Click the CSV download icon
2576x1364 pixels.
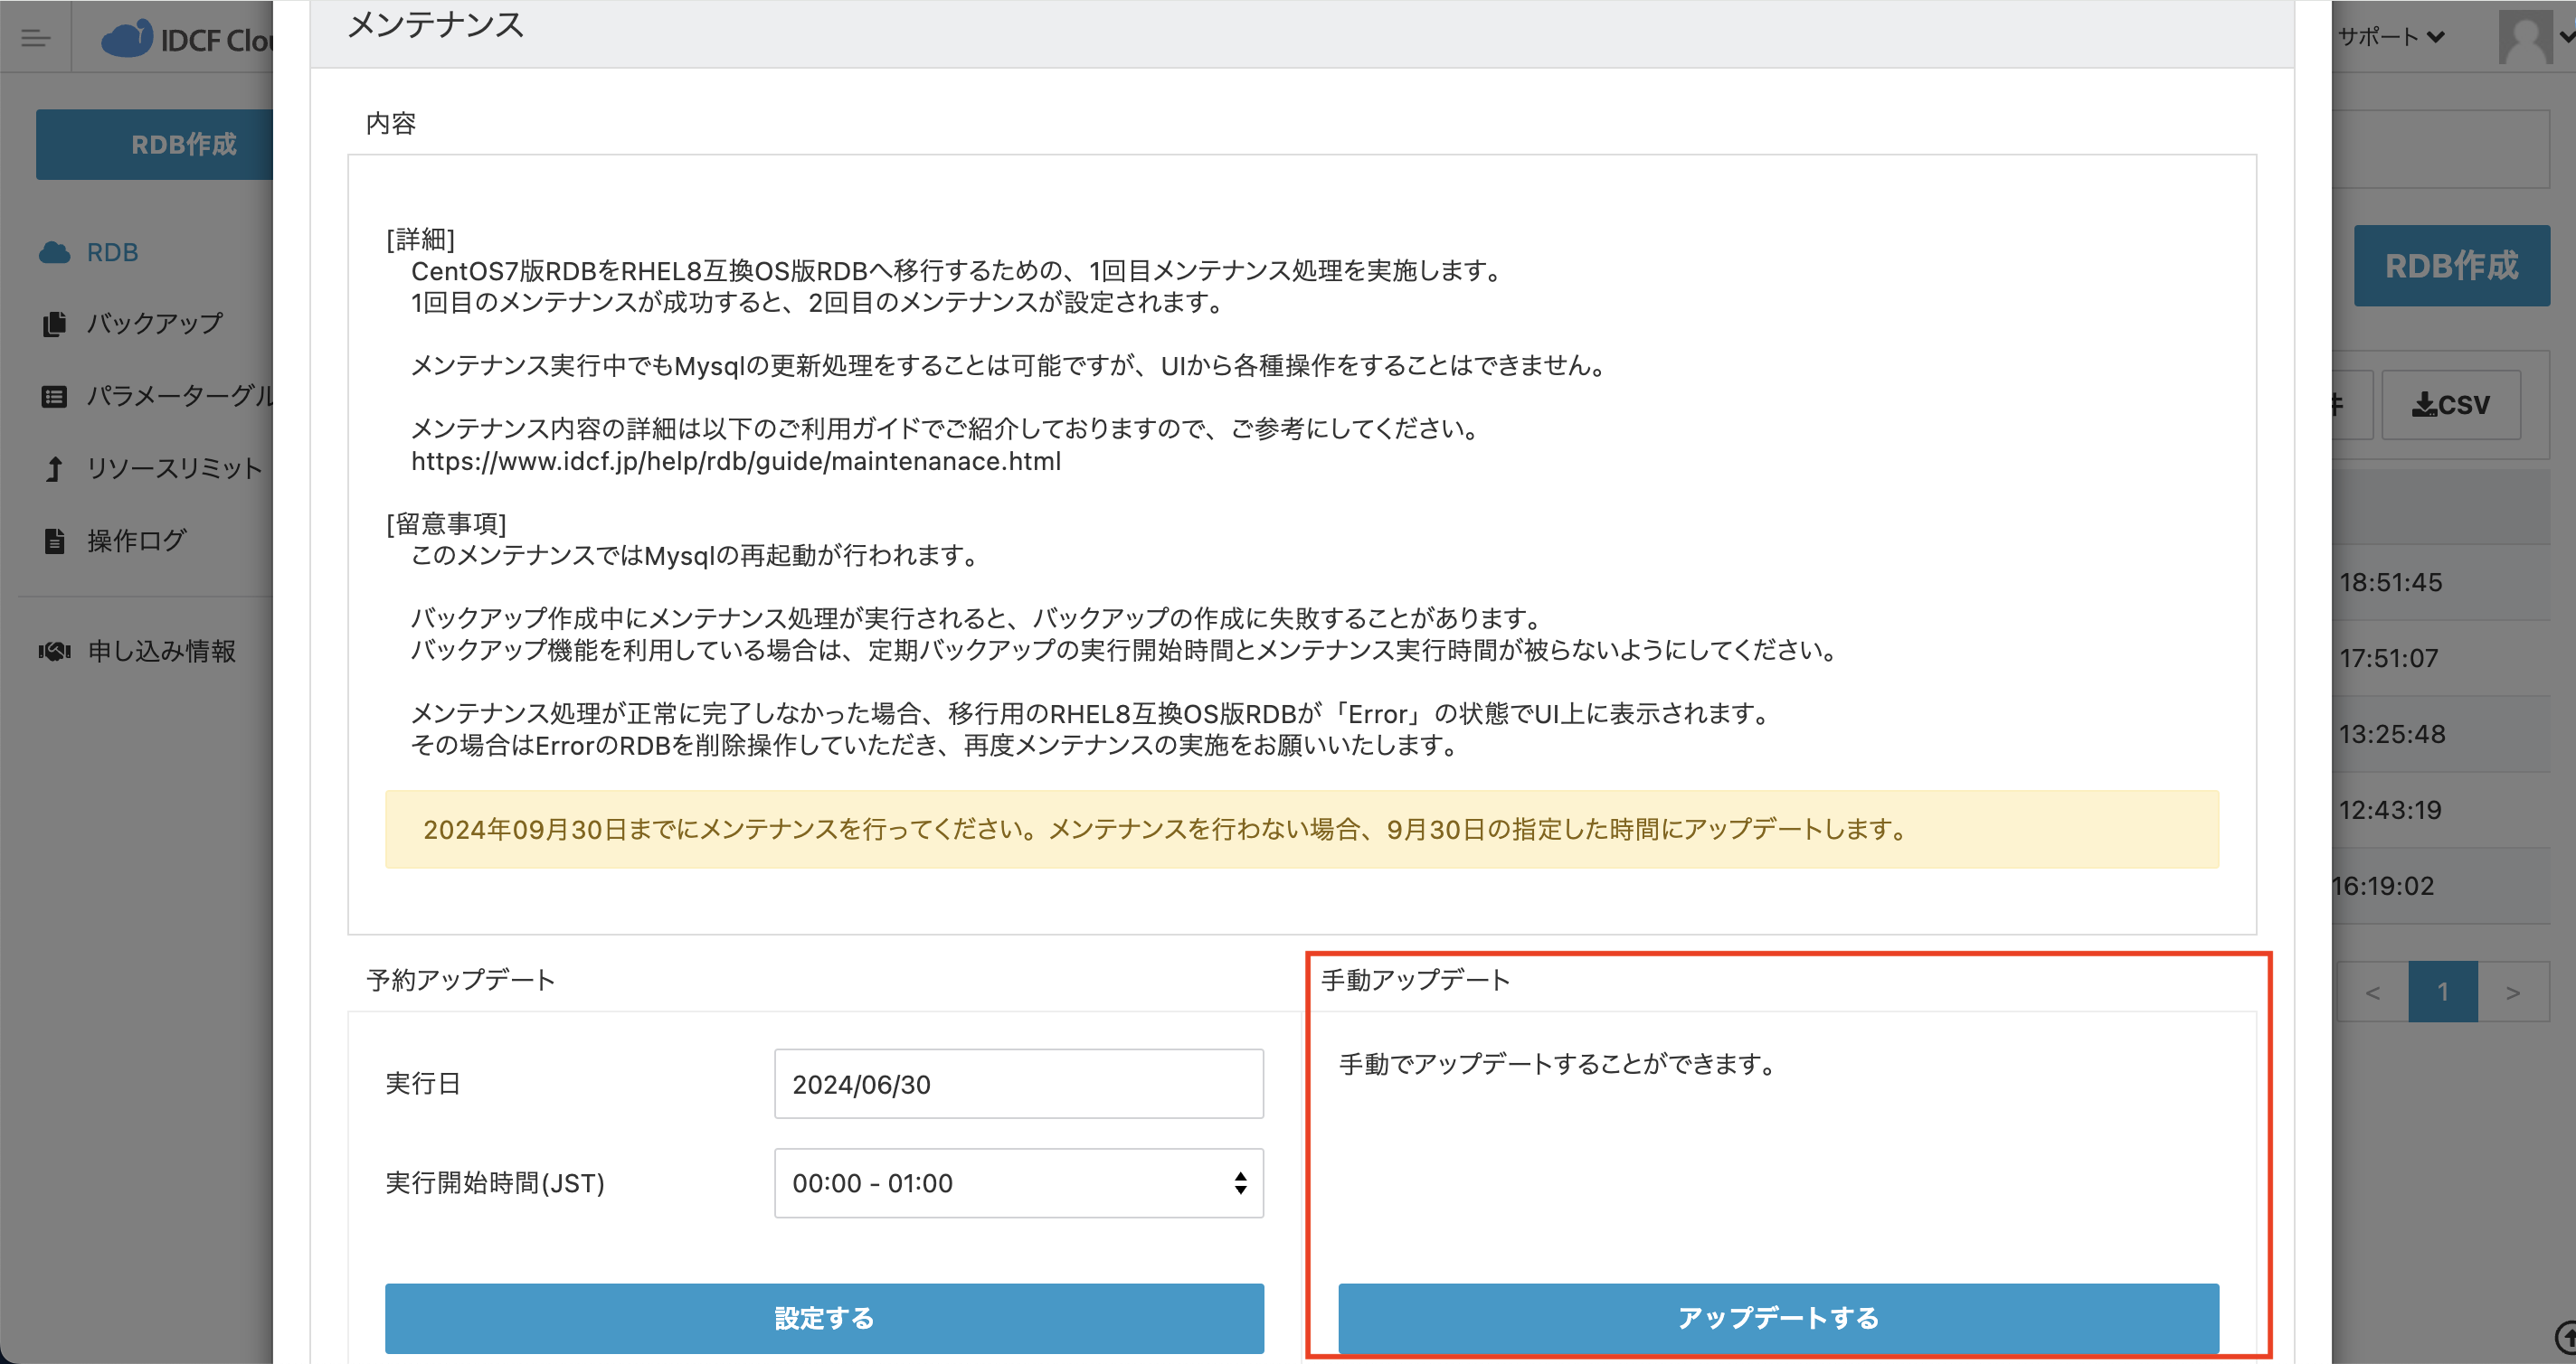point(2423,405)
